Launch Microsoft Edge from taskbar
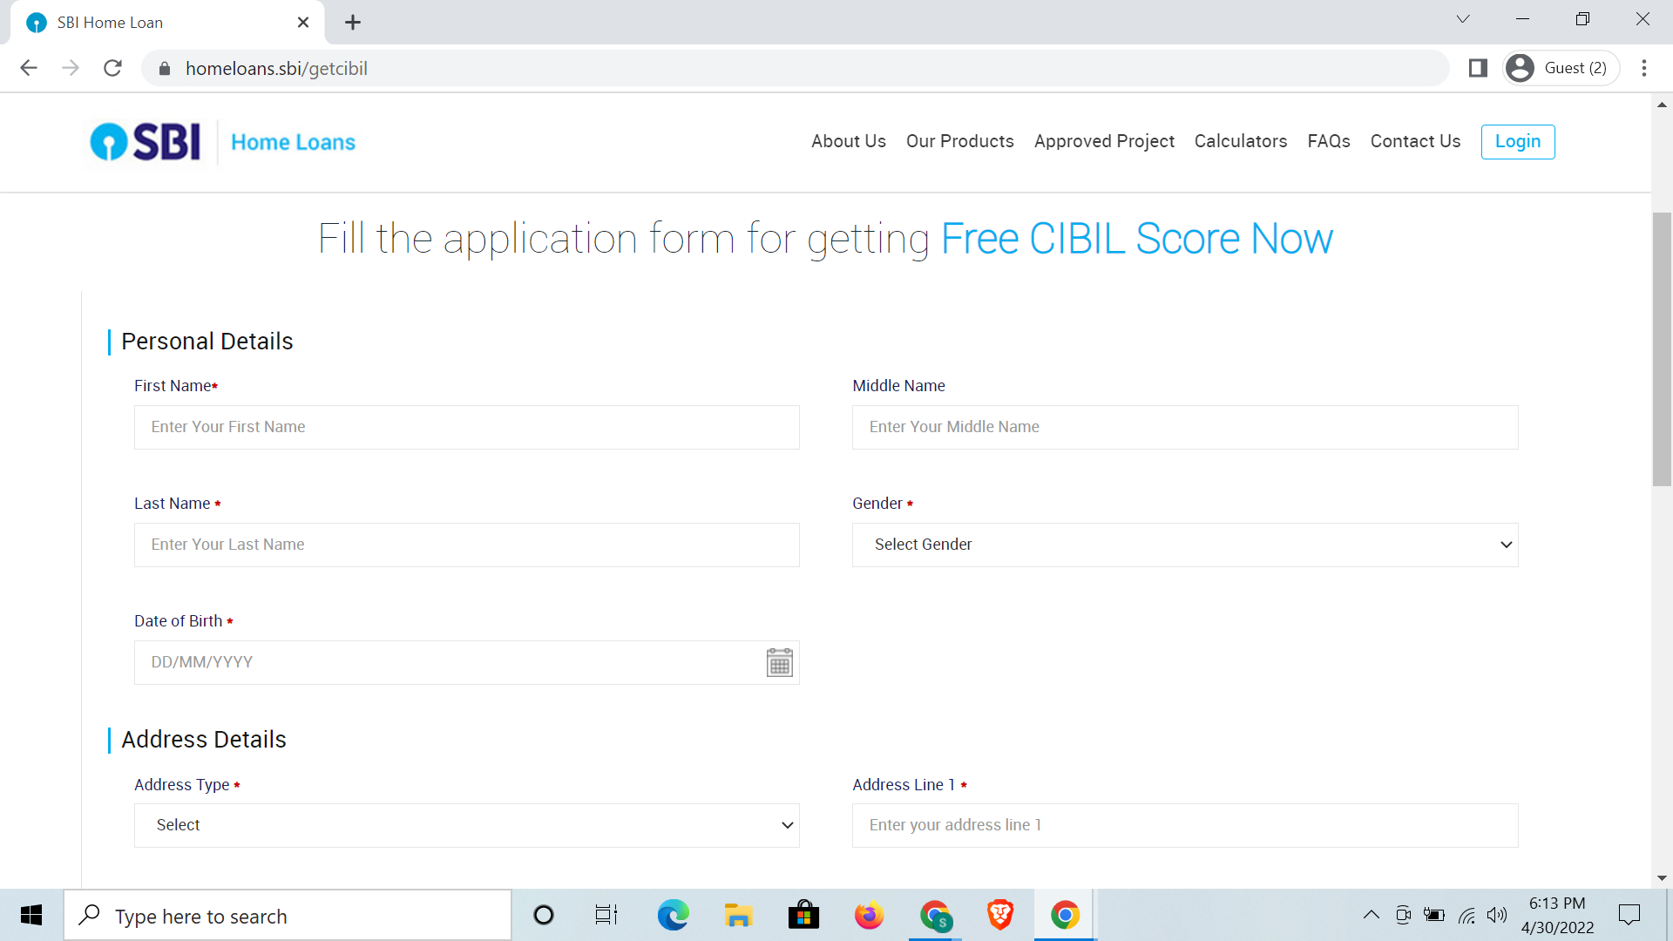1673x941 pixels. click(673, 915)
